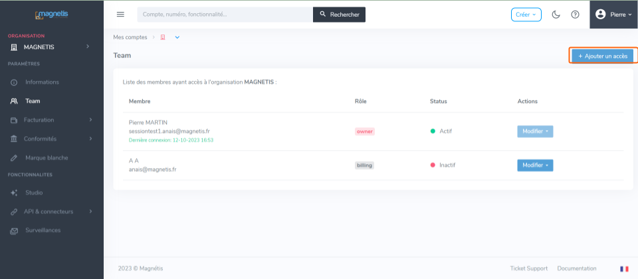
Task: Click the red building icon in breadcrumb
Action: pos(163,37)
